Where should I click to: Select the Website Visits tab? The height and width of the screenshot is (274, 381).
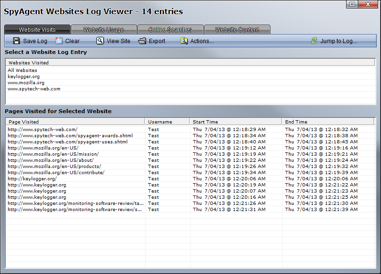[37, 30]
